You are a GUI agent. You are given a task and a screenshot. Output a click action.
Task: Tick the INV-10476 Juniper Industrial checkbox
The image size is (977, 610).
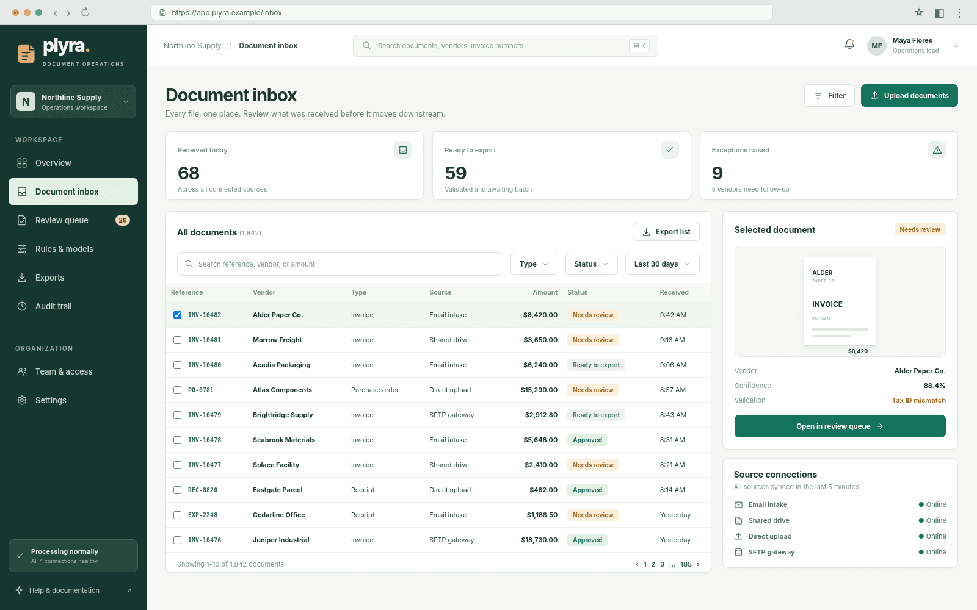pos(177,540)
